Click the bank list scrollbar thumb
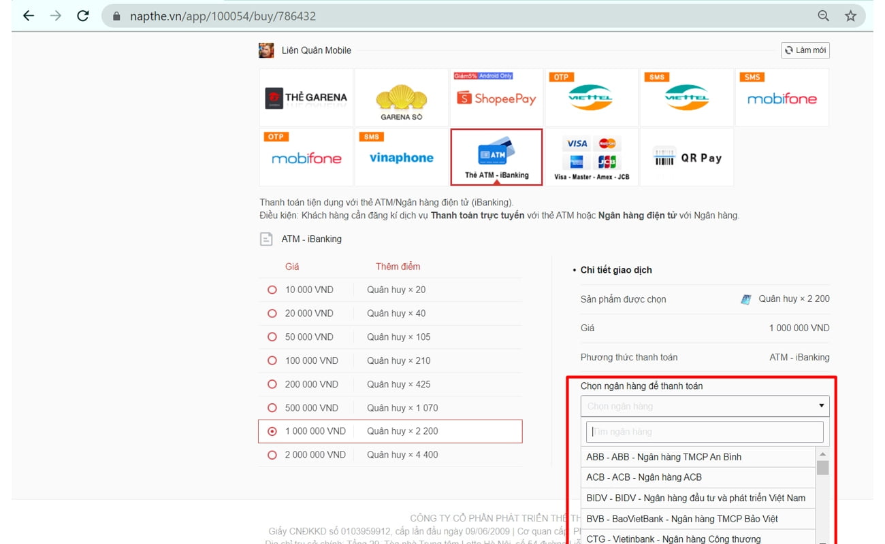The height and width of the screenshot is (544, 885). coord(822,468)
